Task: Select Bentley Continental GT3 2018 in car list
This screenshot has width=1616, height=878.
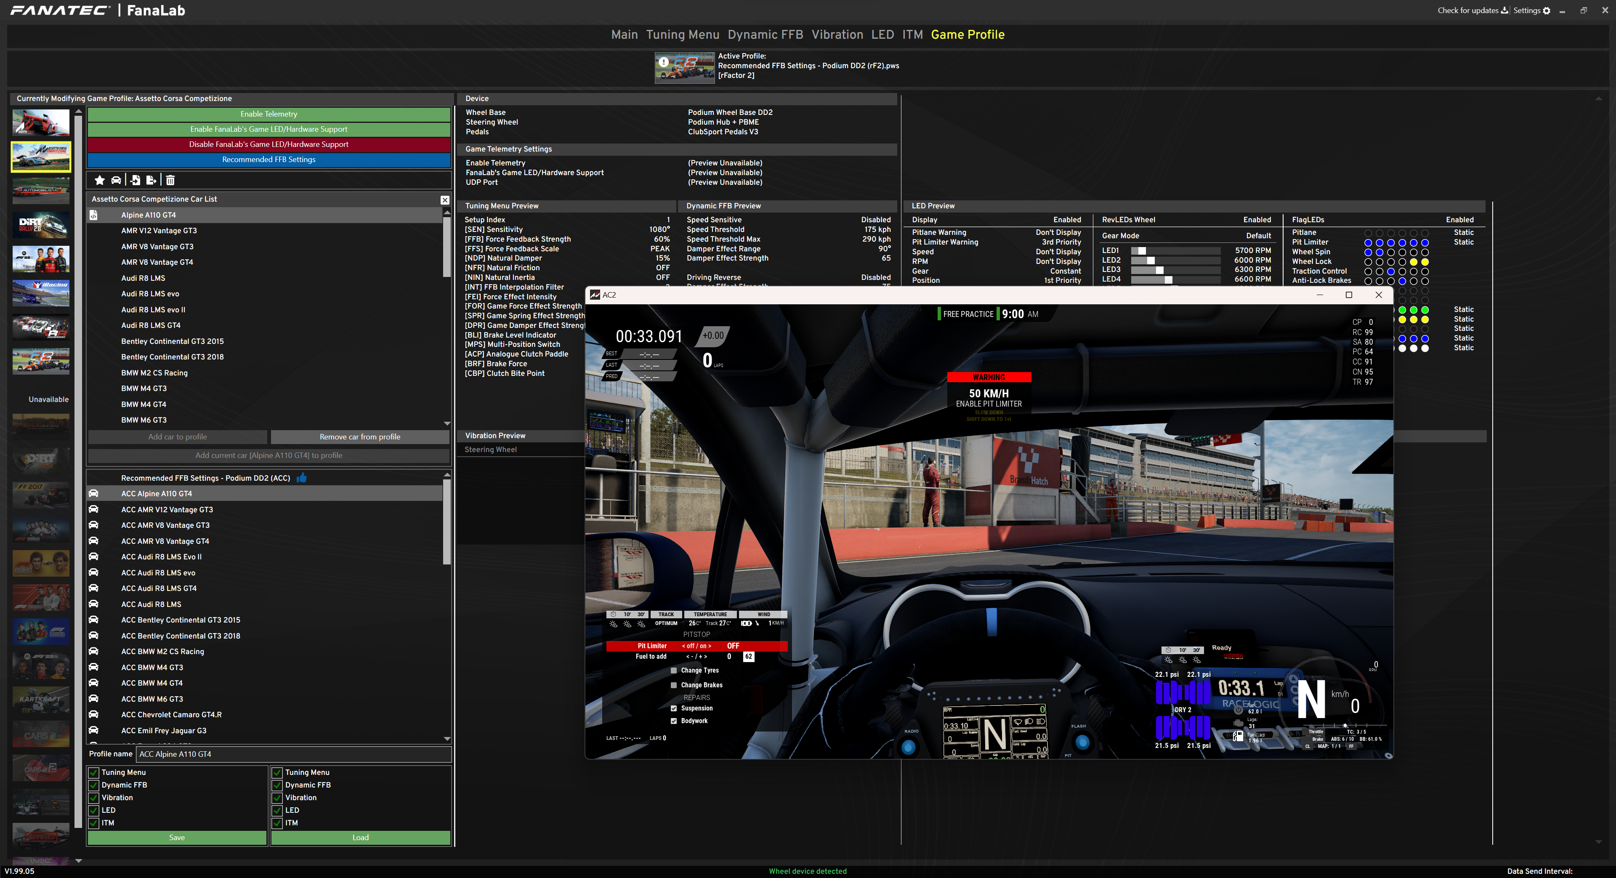Action: point(265,357)
